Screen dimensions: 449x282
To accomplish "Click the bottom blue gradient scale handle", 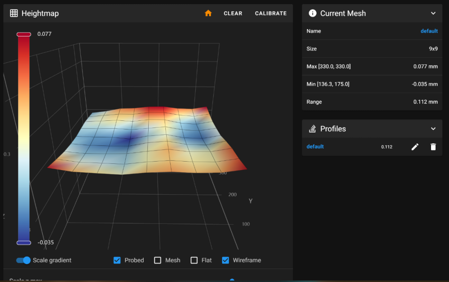I will (x=24, y=243).
